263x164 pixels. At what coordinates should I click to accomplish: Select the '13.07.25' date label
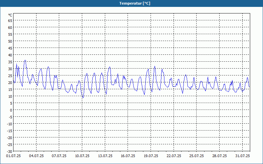105,156
